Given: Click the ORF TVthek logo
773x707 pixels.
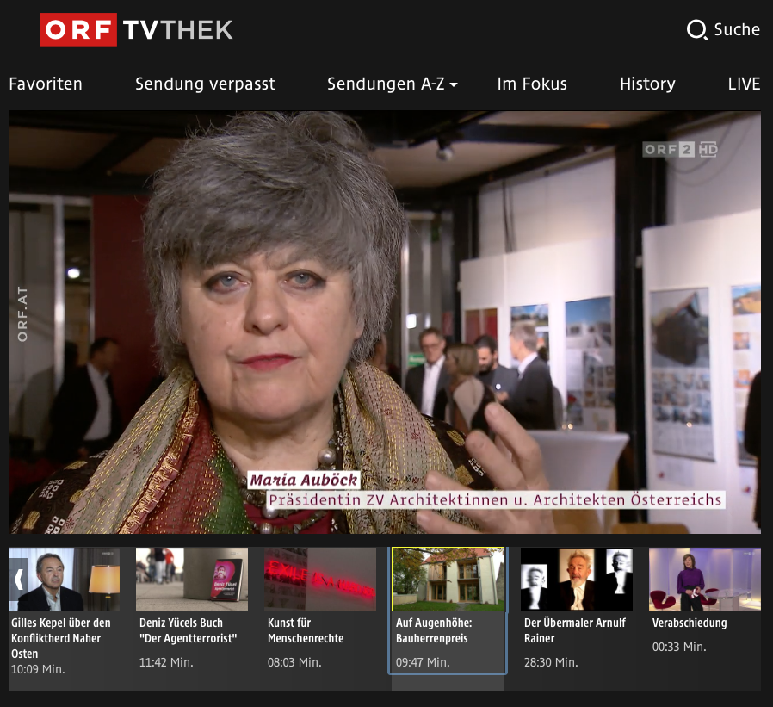Looking at the screenshot, I should pyautogui.click(x=136, y=30).
